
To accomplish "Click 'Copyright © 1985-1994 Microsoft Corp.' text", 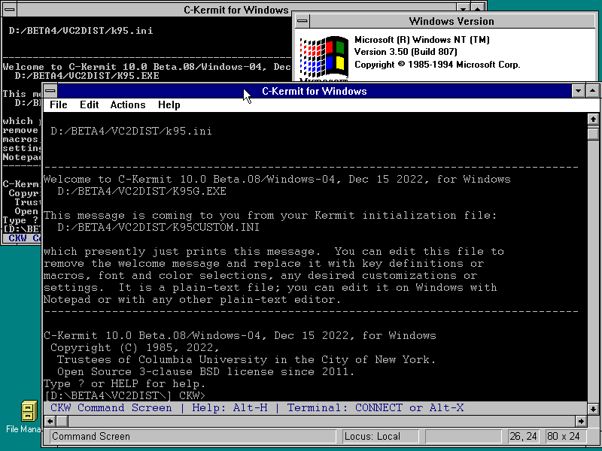I will (437, 65).
